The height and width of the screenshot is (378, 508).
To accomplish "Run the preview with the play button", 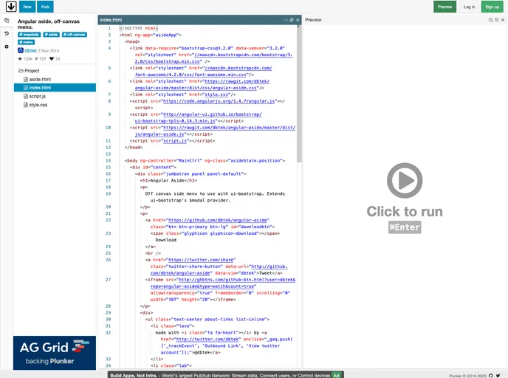I will coord(405,180).
